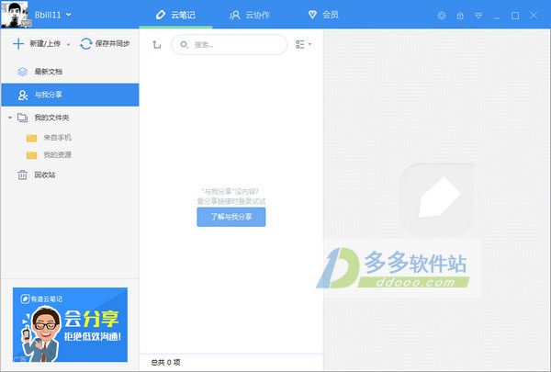The image size is (551, 372).
Task: Open the Bbill11 user avatar
Action: (17, 14)
